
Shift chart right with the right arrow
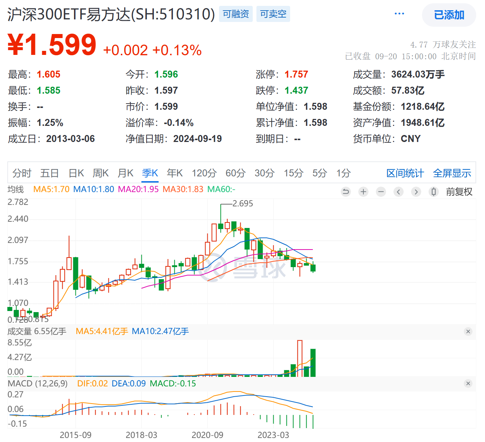pos(416,192)
